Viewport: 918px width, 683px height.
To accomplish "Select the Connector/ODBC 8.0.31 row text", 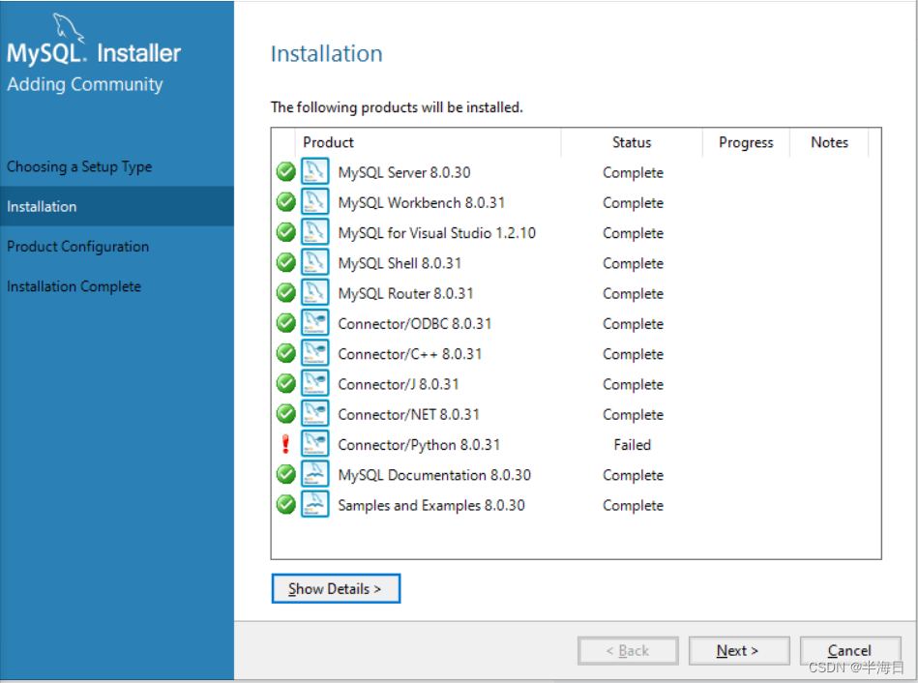I will [x=415, y=324].
